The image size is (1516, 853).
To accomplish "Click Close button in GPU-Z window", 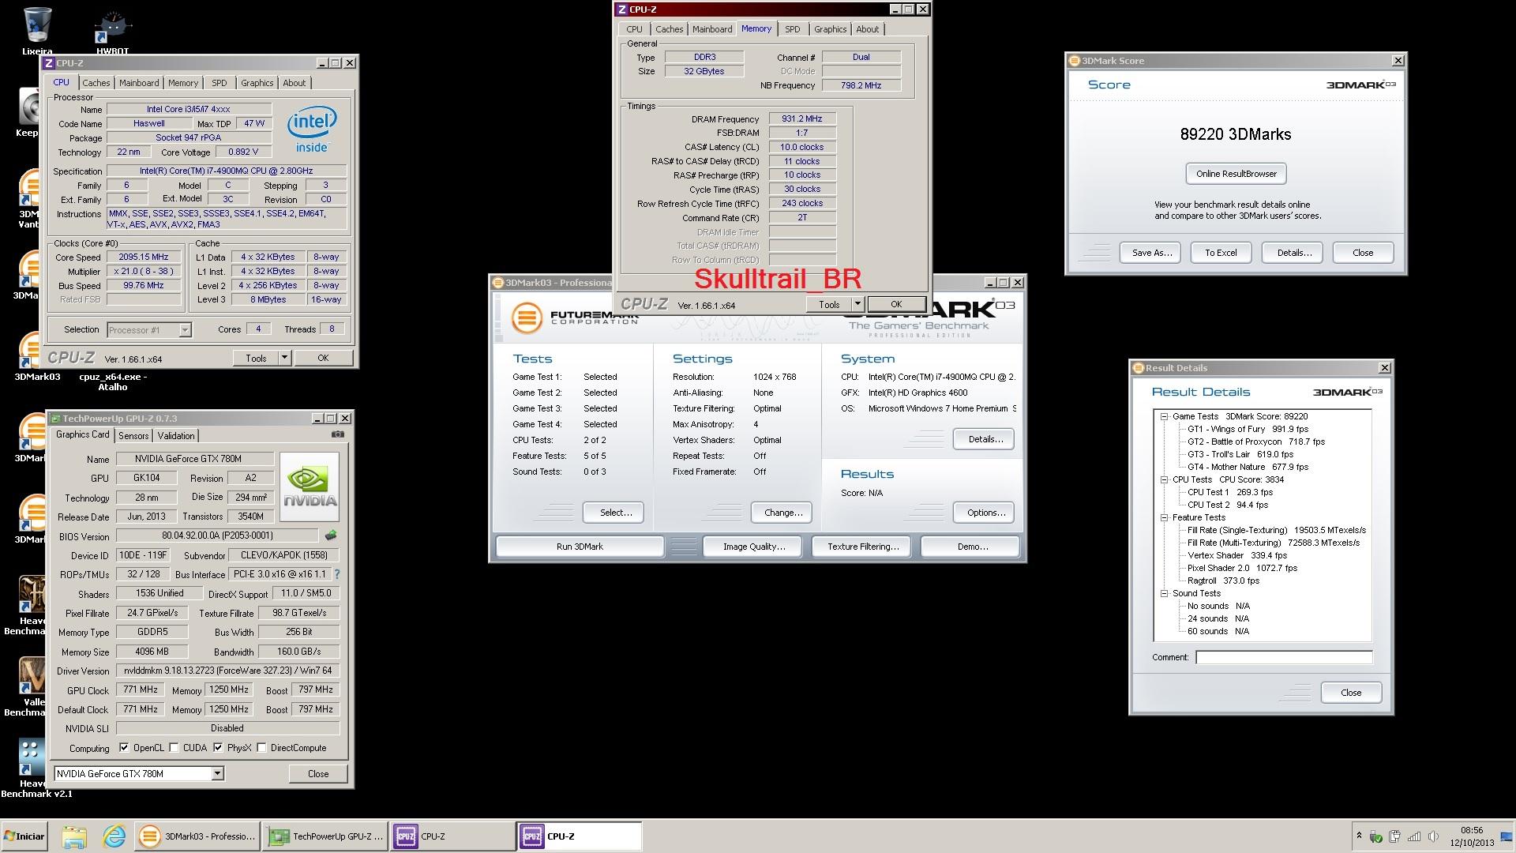I will 318,774.
